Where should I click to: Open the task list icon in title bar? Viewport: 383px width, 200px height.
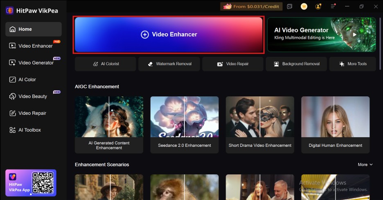pos(289,7)
